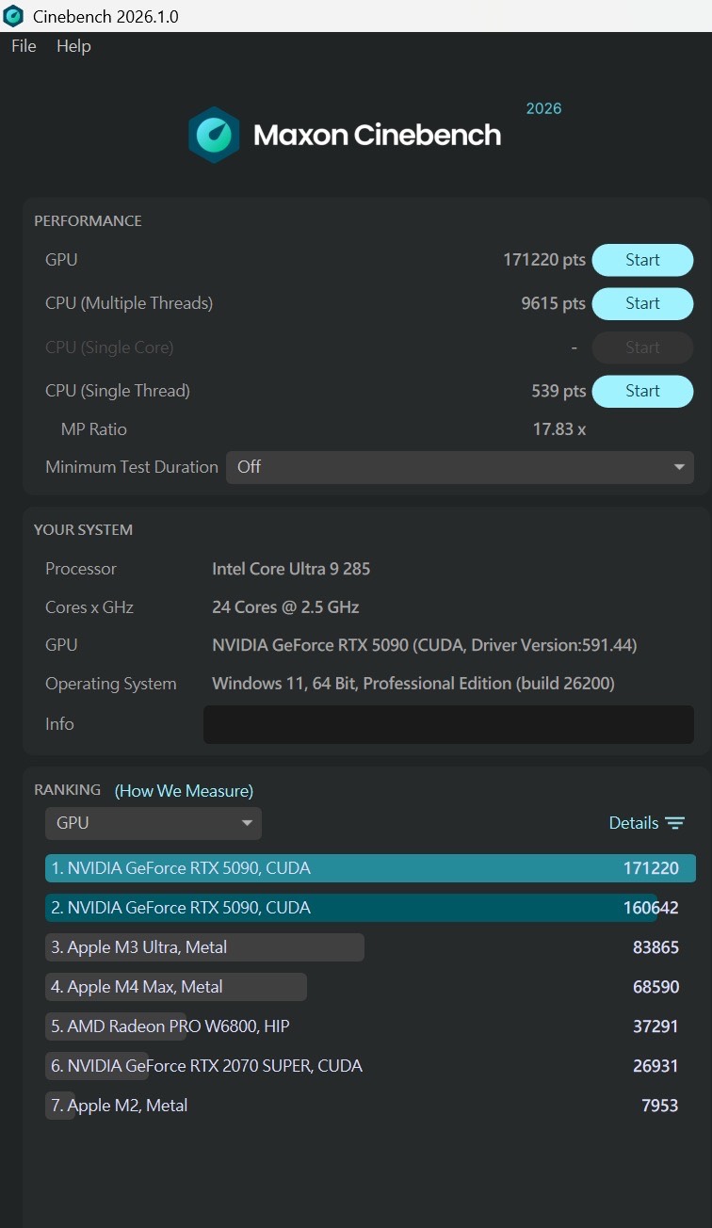
Task: Click the Info text field
Action: [448, 724]
